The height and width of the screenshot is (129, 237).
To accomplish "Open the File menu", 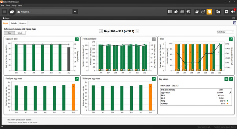I will tap(3, 6).
